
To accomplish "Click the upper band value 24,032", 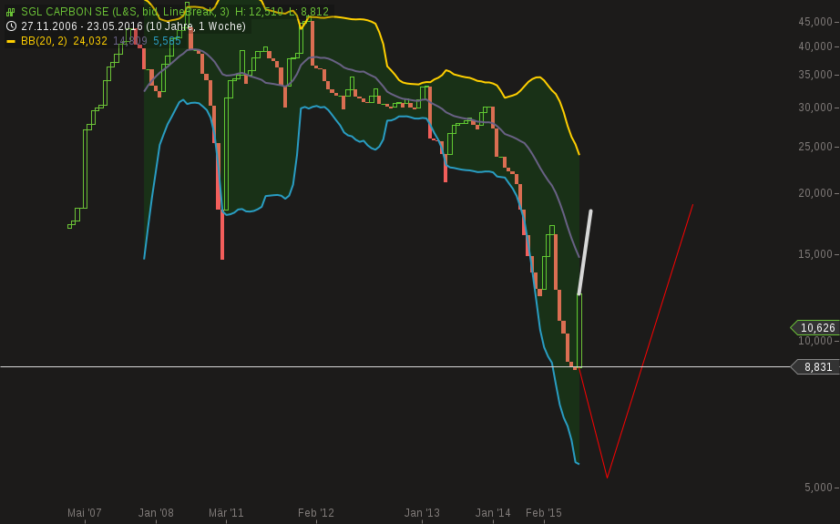I will pos(90,41).
